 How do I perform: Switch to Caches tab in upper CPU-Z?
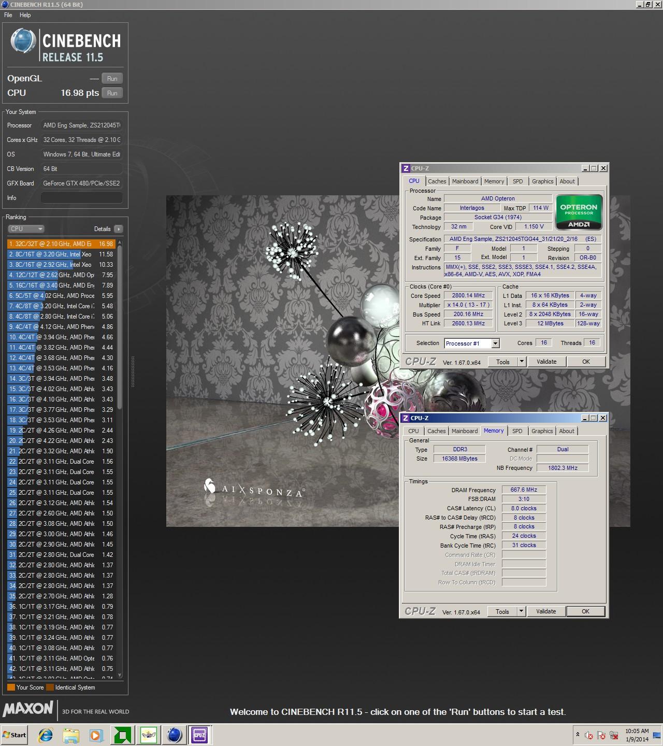437,181
